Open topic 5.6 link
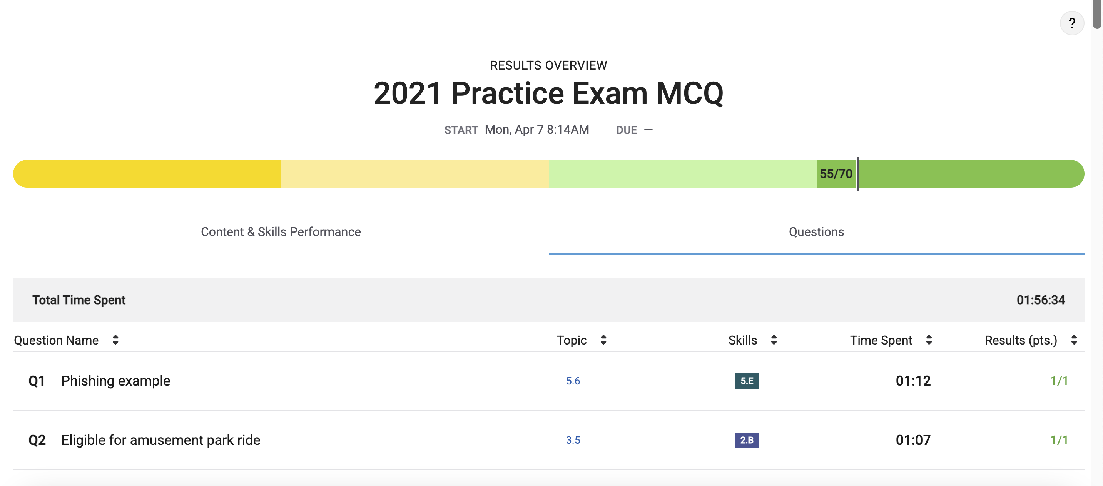 pos(573,381)
